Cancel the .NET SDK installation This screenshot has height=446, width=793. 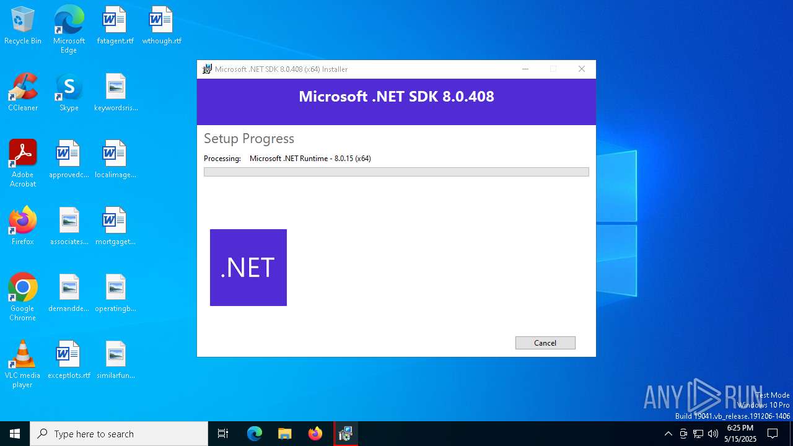point(545,343)
